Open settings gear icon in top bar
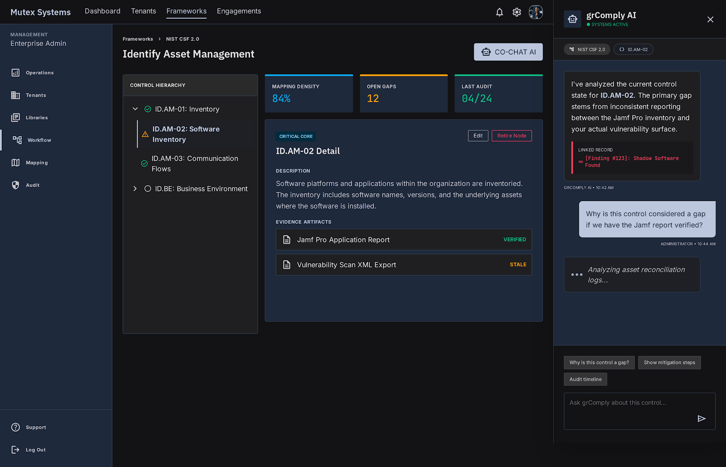 pyautogui.click(x=517, y=12)
